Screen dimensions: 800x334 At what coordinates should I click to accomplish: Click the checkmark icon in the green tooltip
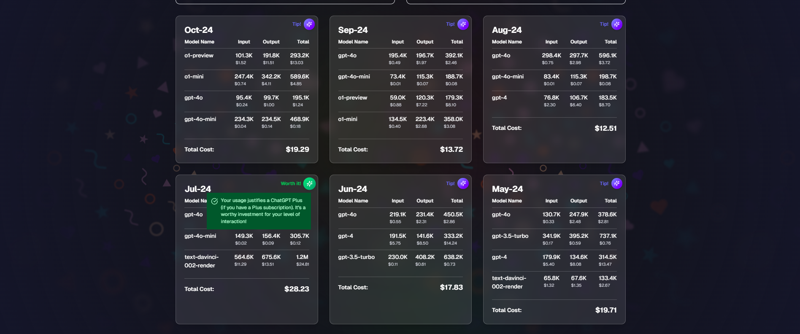214,201
